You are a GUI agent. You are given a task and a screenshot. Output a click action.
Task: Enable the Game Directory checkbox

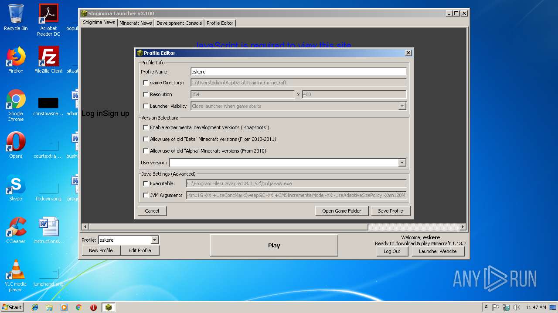146,83
